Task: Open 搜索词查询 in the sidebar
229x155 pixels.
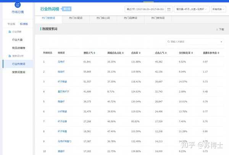Action: click(x=18, y=72)
